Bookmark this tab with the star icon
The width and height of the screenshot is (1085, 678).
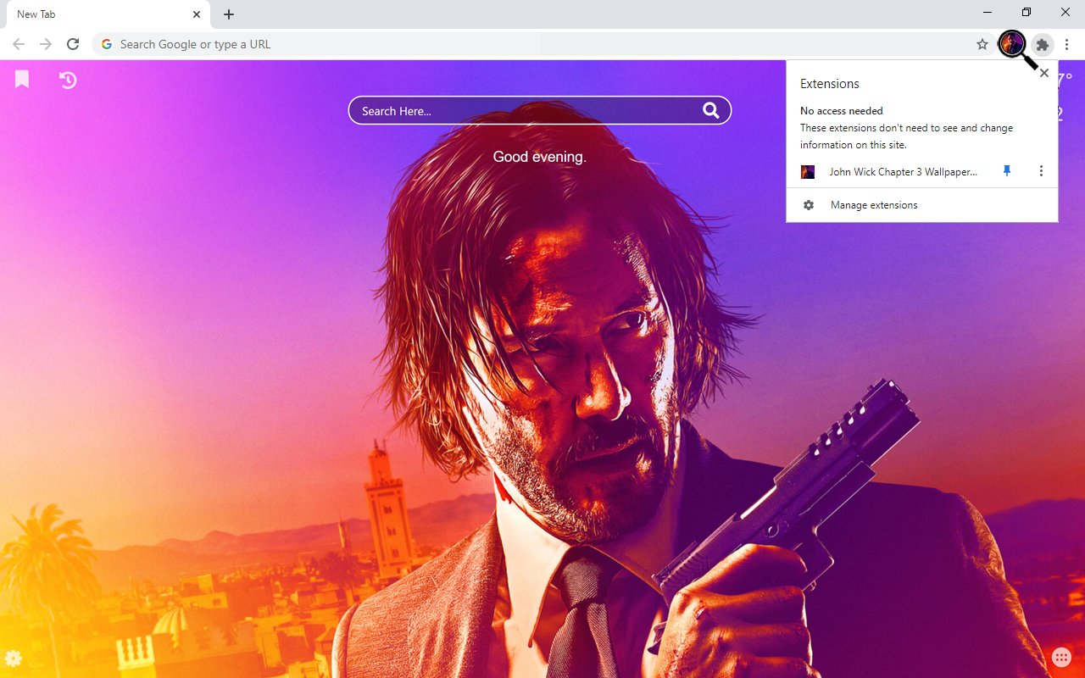click(982, 44)
